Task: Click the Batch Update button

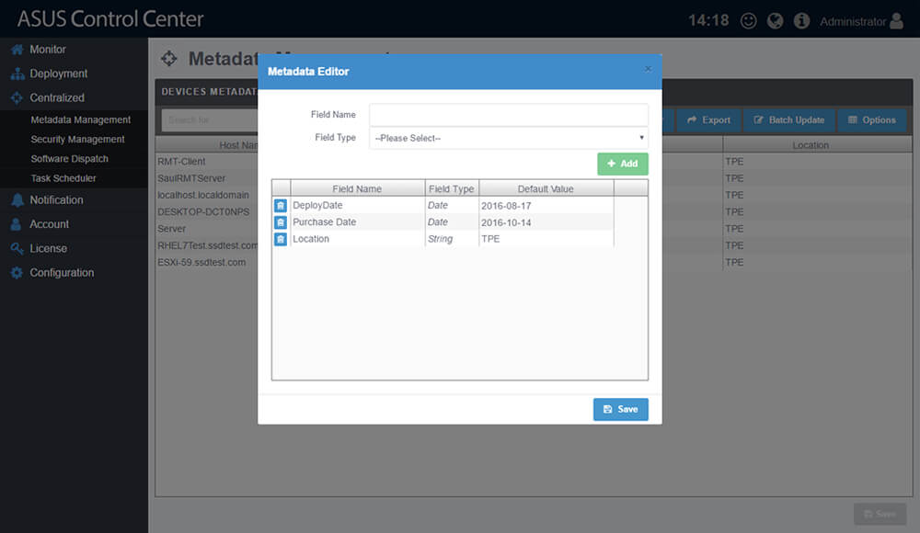Action: (x=789, y=119)
